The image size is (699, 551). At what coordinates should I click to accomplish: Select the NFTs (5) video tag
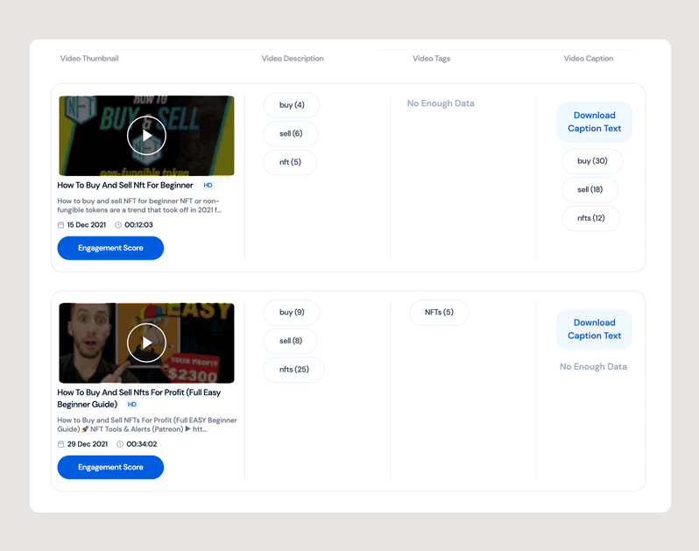click(439, 313)
